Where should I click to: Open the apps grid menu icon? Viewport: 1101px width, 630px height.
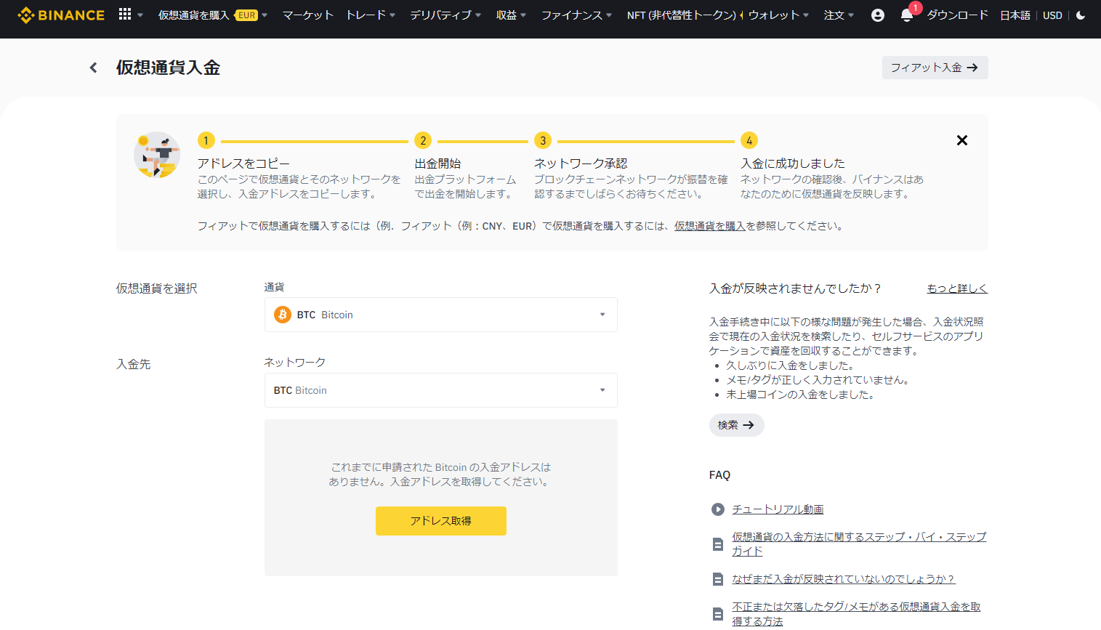point(125,15)
